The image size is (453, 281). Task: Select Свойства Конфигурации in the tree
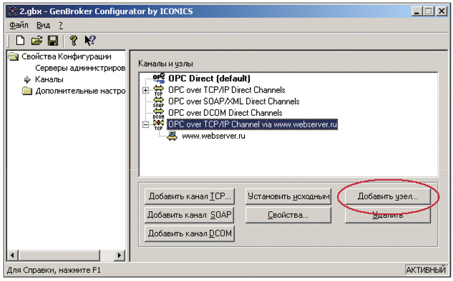[66, 56]
